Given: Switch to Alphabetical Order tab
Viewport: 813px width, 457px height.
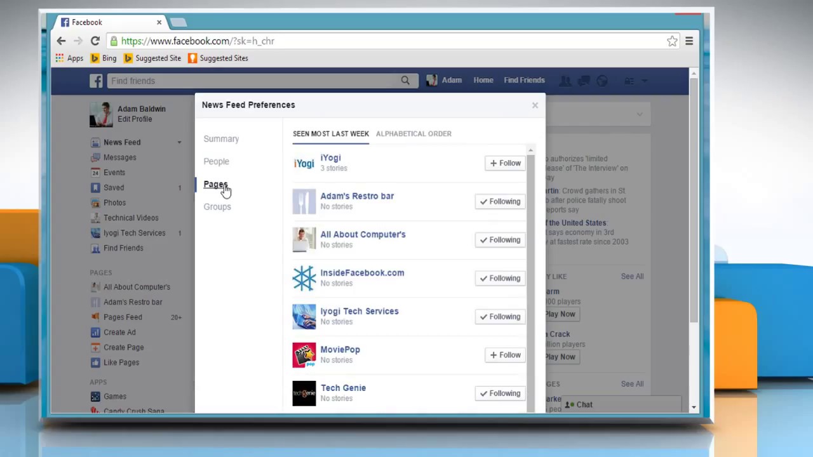Looking at the screenshot, I should [x=413, y=134].
